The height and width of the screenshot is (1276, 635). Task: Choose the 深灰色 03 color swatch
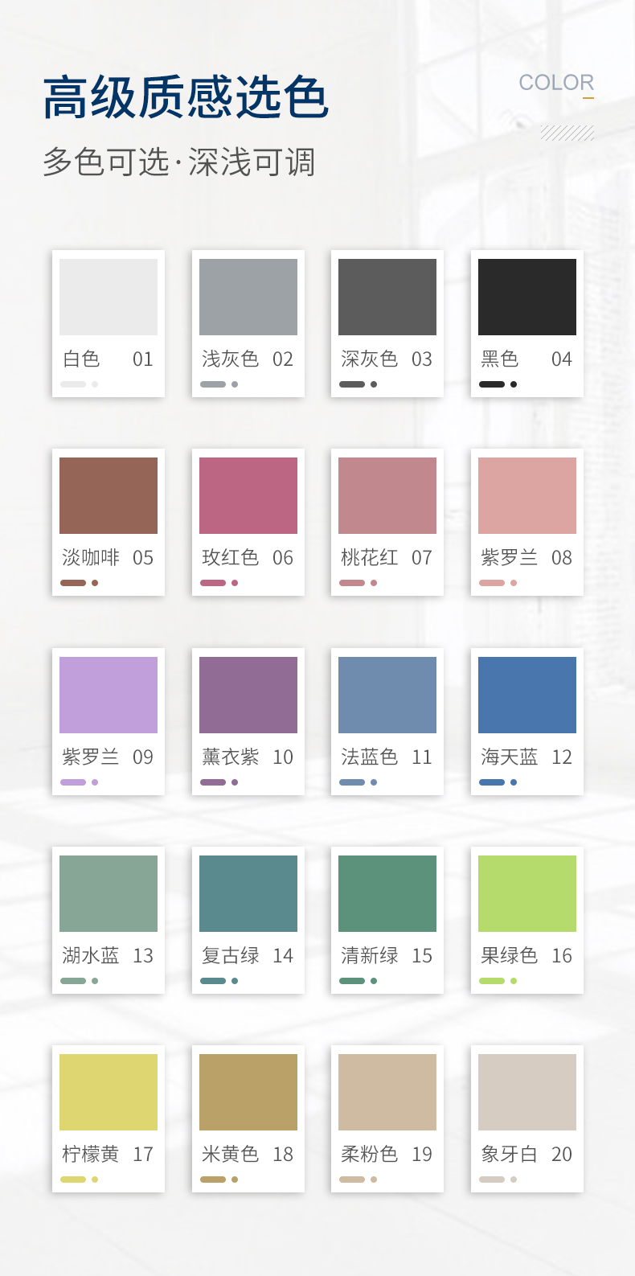387,297
